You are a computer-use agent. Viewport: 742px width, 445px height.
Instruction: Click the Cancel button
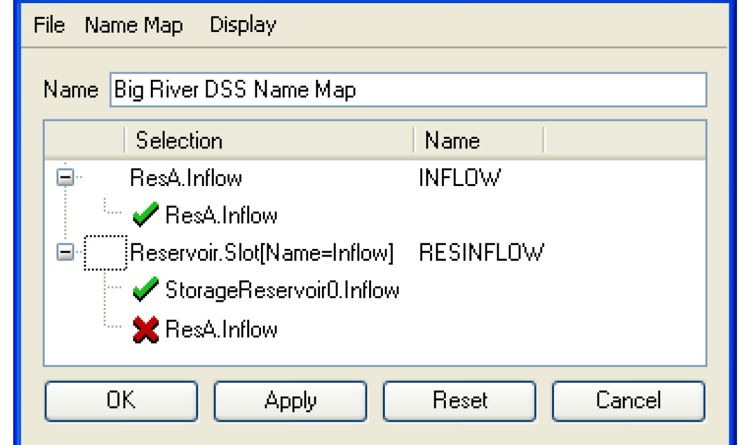click(628, 400)
